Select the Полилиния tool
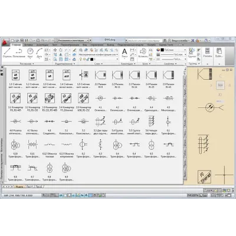The height and width of the screenshot is (236, 236). click(x=19, y=53)
